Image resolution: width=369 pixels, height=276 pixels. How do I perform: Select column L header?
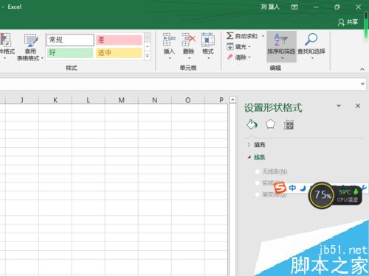pos(89,100)
